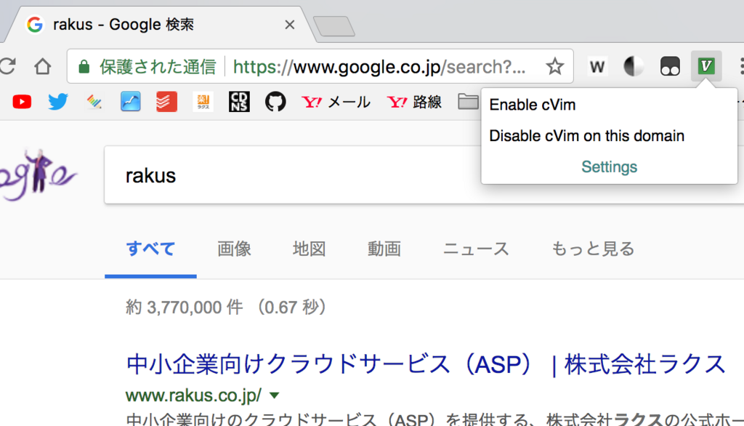The image size is (744, 426).
Task: Click the 約 3,770,000 件 result count
Action: 184,308
